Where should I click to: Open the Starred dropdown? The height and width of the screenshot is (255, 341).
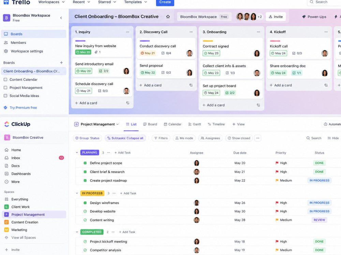[x=107, y=2]
